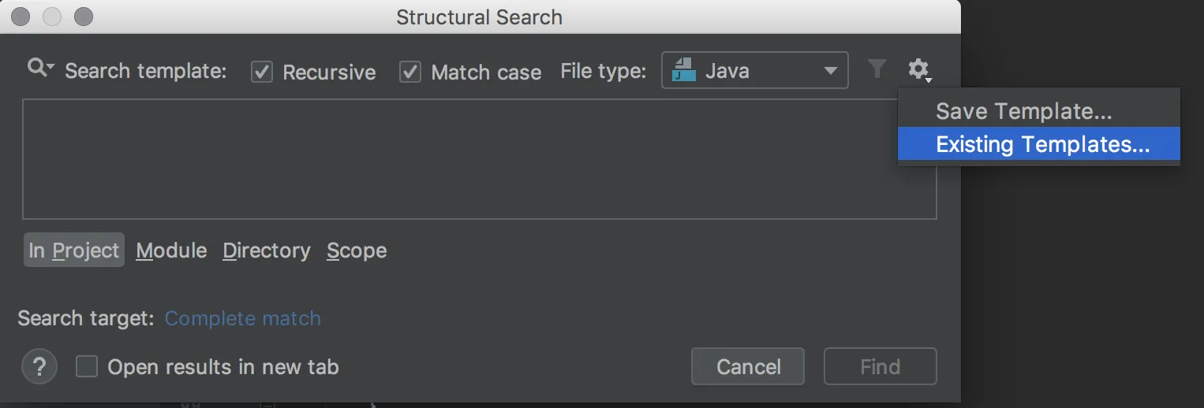
Task: Click the question mark help icon
Action: [x=39, y=367]
